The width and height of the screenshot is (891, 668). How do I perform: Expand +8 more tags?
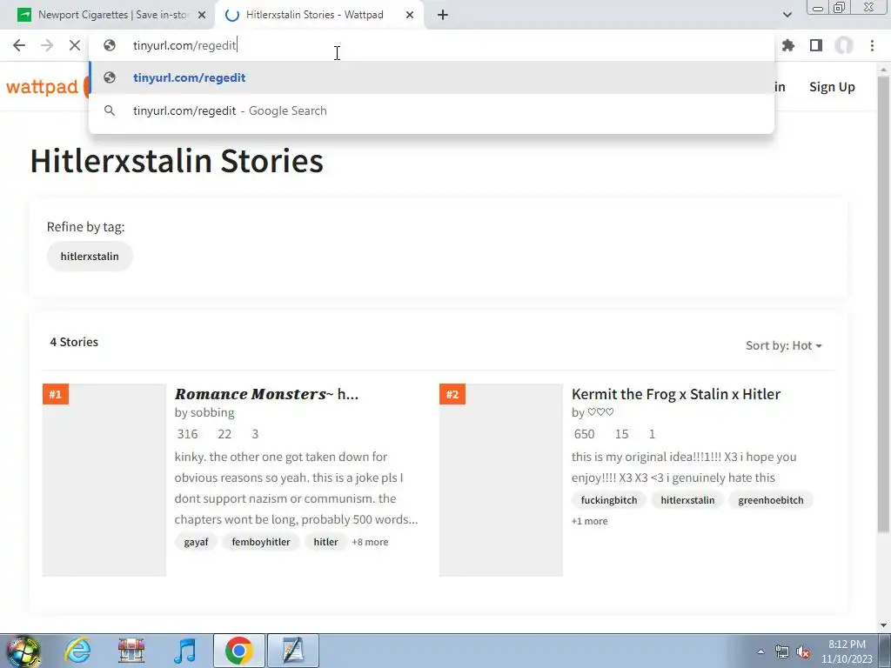[x=370, y=542]
